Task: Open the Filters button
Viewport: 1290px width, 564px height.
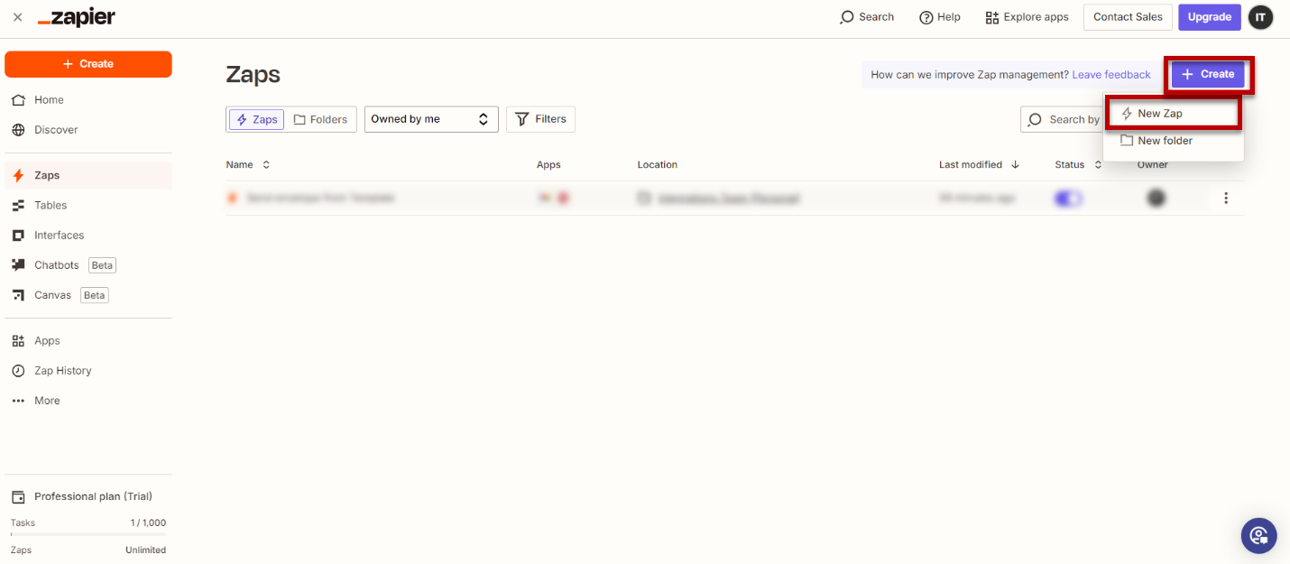Action: (x=540, y=119)
